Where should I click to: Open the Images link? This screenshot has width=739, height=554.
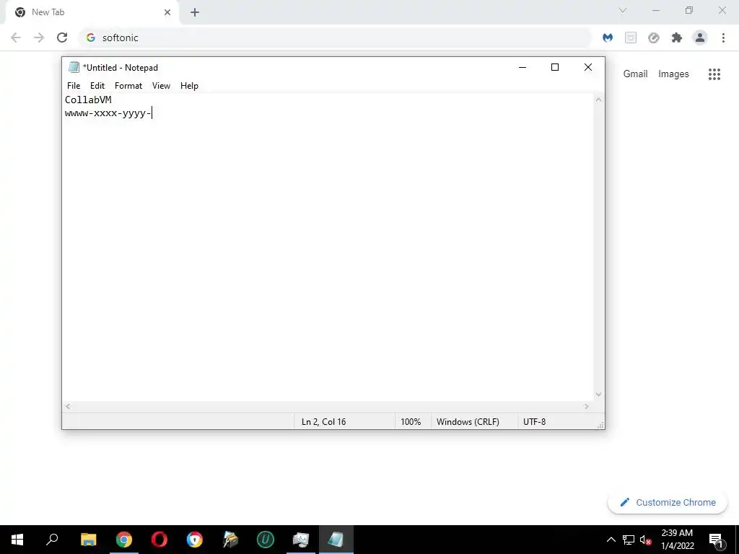pyautogui.click(x=673, y=74)
